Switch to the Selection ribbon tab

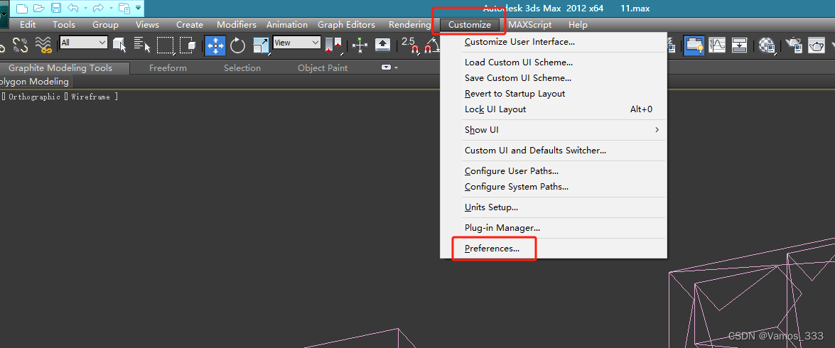click(242, 68)
